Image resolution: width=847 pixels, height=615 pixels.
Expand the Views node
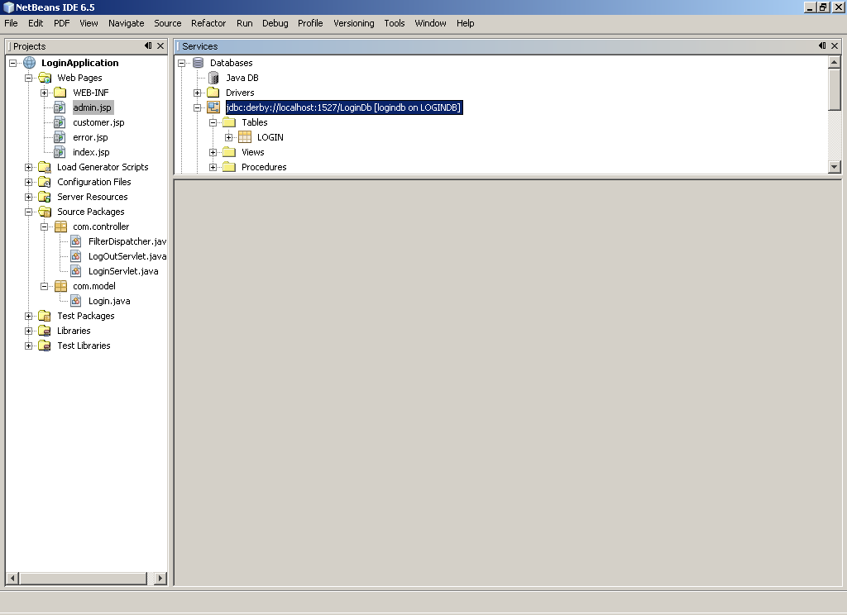(x=213, y=151)
